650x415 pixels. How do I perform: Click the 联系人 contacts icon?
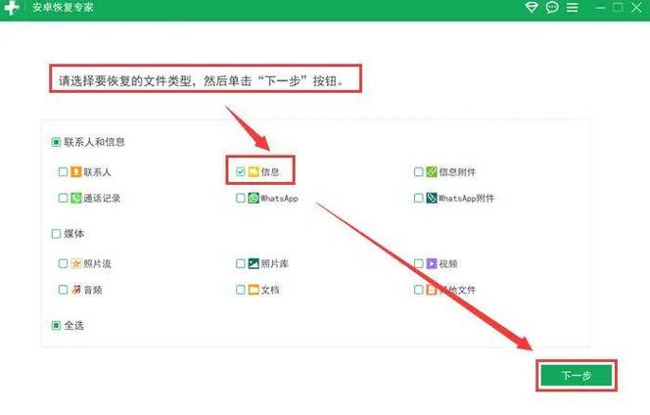(75, 171)
